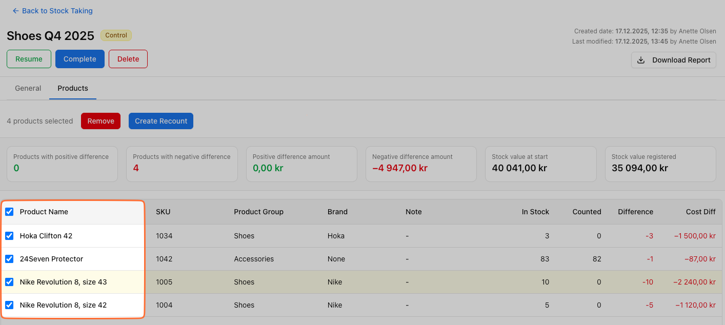Image resolution: width=725 pixels, height=325 pixels.
Task: Toggle the select-all checkbox in header
Action: pos(9,212)
